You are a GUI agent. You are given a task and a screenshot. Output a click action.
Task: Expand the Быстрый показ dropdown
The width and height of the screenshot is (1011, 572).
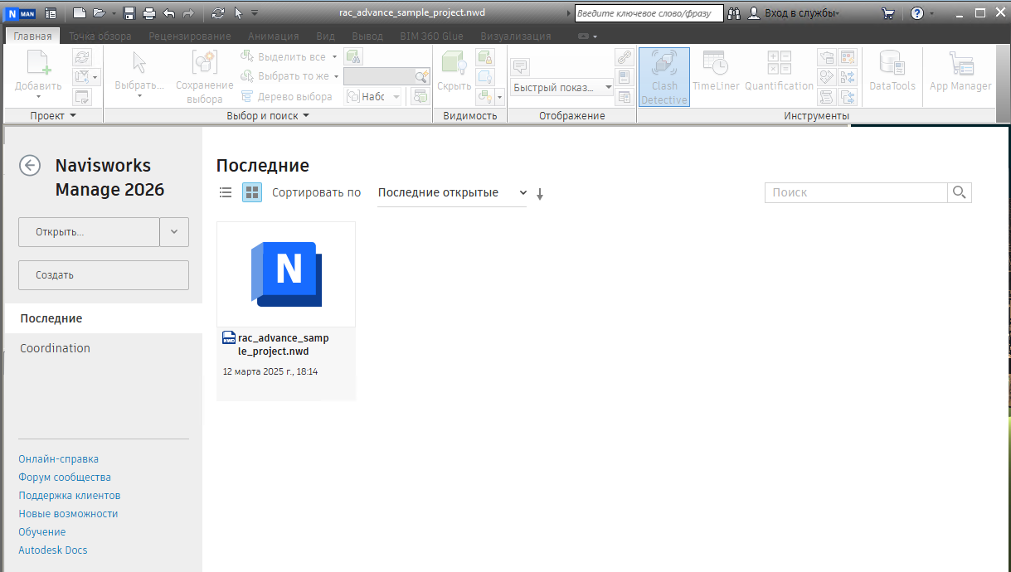[x=608, y=87]
